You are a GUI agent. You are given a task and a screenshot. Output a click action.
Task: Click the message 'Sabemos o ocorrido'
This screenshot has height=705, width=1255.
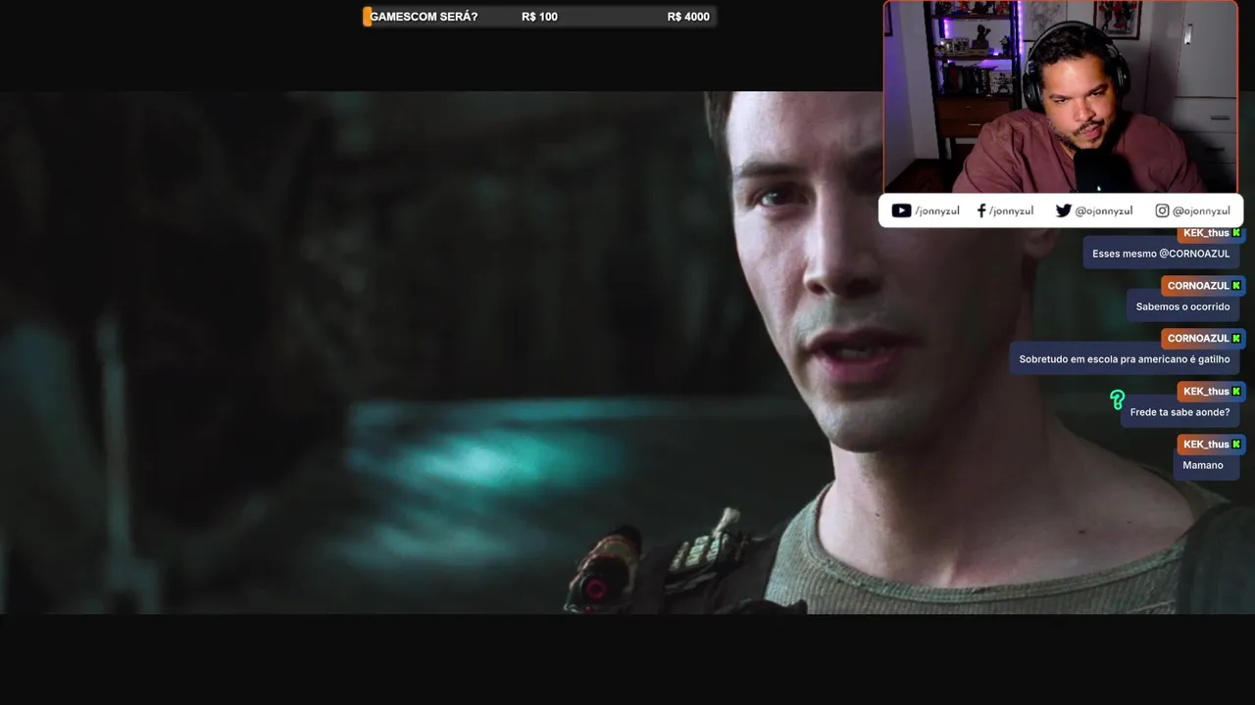coord(1182,306)
